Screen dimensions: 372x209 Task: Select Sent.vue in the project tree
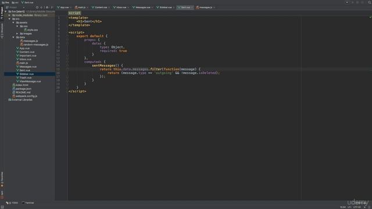coord(23,70)
